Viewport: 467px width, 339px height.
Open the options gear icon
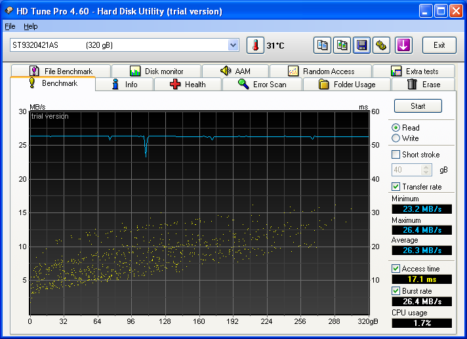point(382,45)
